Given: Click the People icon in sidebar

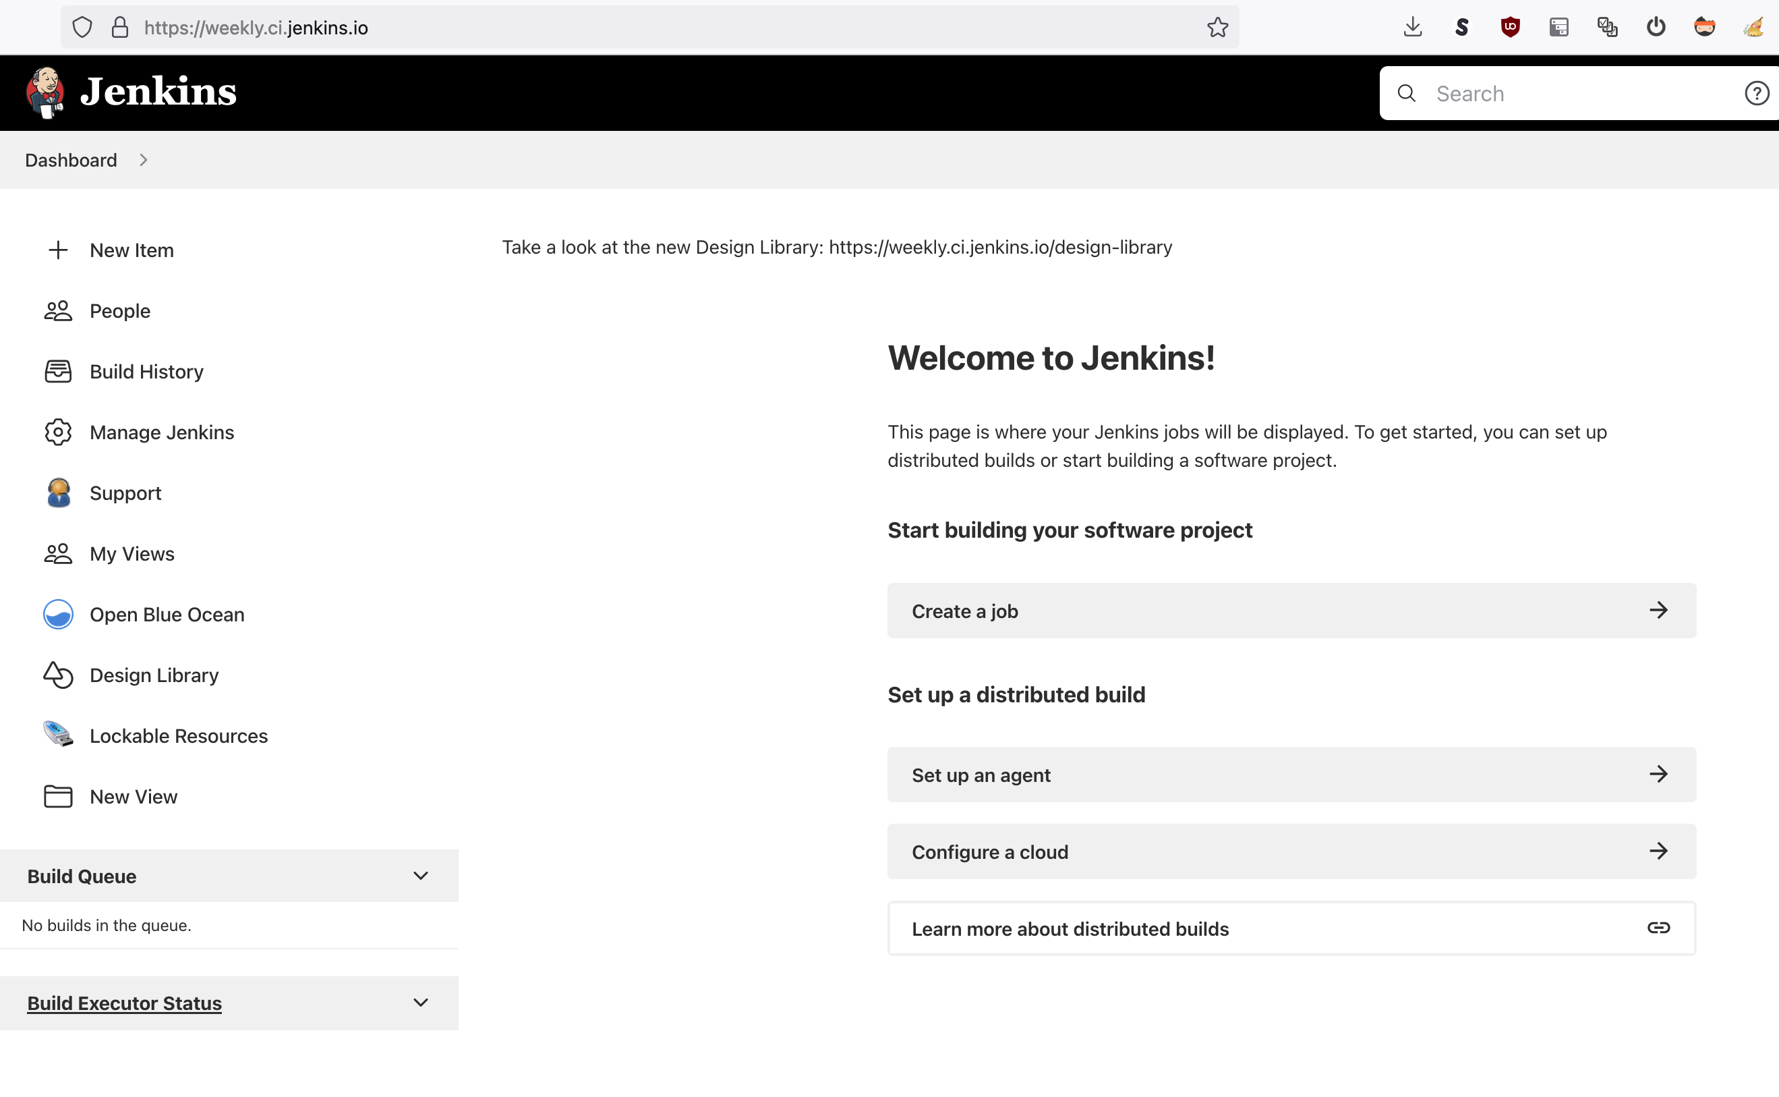Looking at the screenshot, I should point(58,311).
